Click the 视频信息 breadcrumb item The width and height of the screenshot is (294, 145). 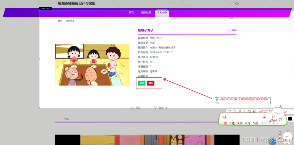point(70,21)
